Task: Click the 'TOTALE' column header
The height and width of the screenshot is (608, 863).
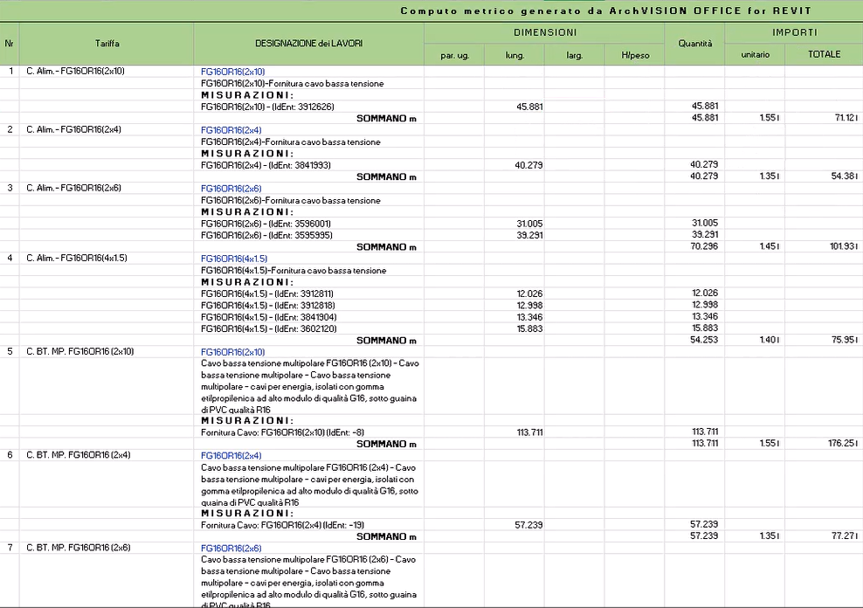Action: coord(824,54)
